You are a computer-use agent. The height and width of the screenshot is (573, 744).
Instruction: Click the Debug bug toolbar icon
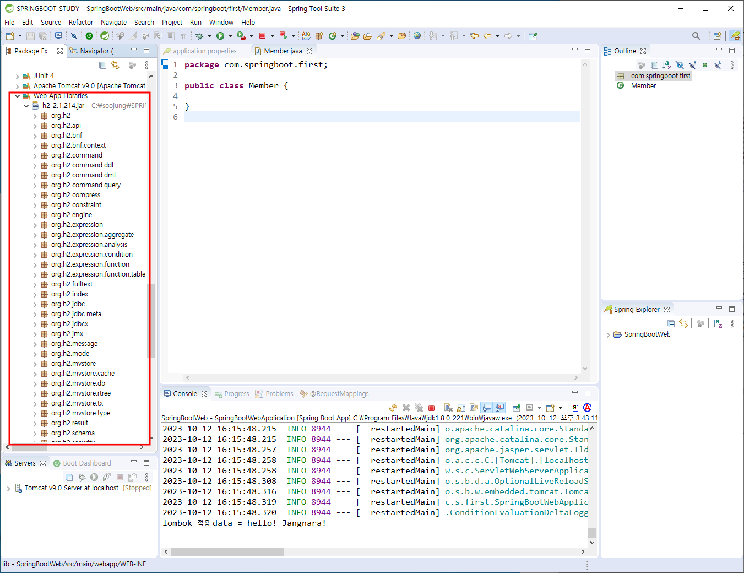(199, 36)
